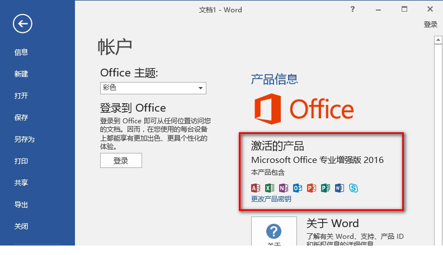Screen dimensions: 443x255
Task: Click 登录 link at top right
Action: [430, 25]
